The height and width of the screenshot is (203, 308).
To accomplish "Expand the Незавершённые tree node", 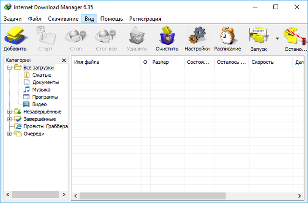I will tap(9, 112).
